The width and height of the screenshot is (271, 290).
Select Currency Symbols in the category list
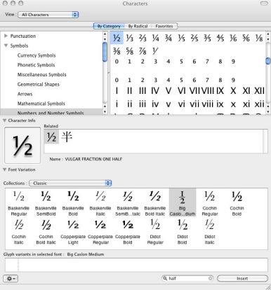[37, 55]
